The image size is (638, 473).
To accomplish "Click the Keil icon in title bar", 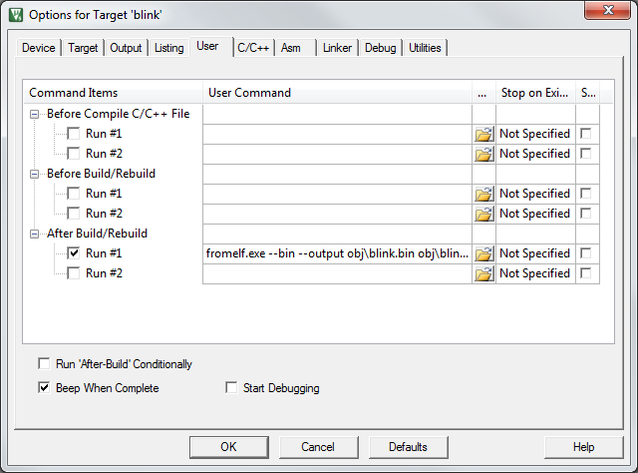I will pyautogui.click(x=16, y=15).
